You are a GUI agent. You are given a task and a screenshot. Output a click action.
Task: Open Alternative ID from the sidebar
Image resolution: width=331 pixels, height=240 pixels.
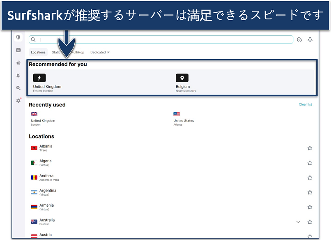tap(18, 51)
